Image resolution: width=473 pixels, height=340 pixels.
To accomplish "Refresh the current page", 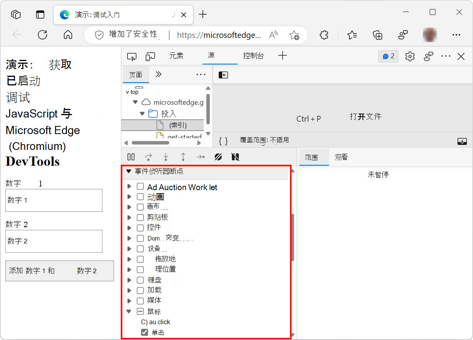I will [x=43, y=35].
